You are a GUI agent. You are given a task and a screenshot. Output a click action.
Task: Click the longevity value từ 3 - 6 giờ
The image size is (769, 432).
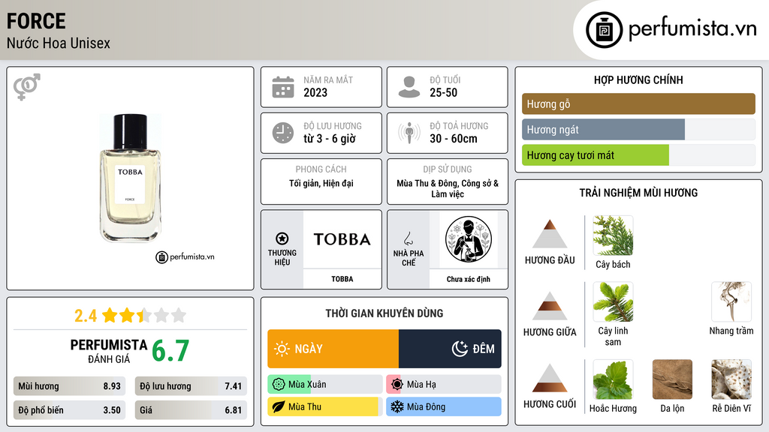pos(330,139)
